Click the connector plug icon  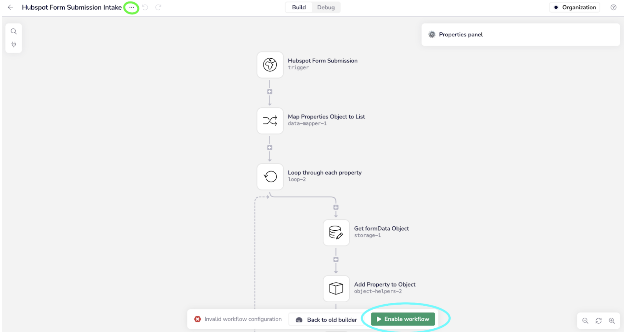(14, 44)
